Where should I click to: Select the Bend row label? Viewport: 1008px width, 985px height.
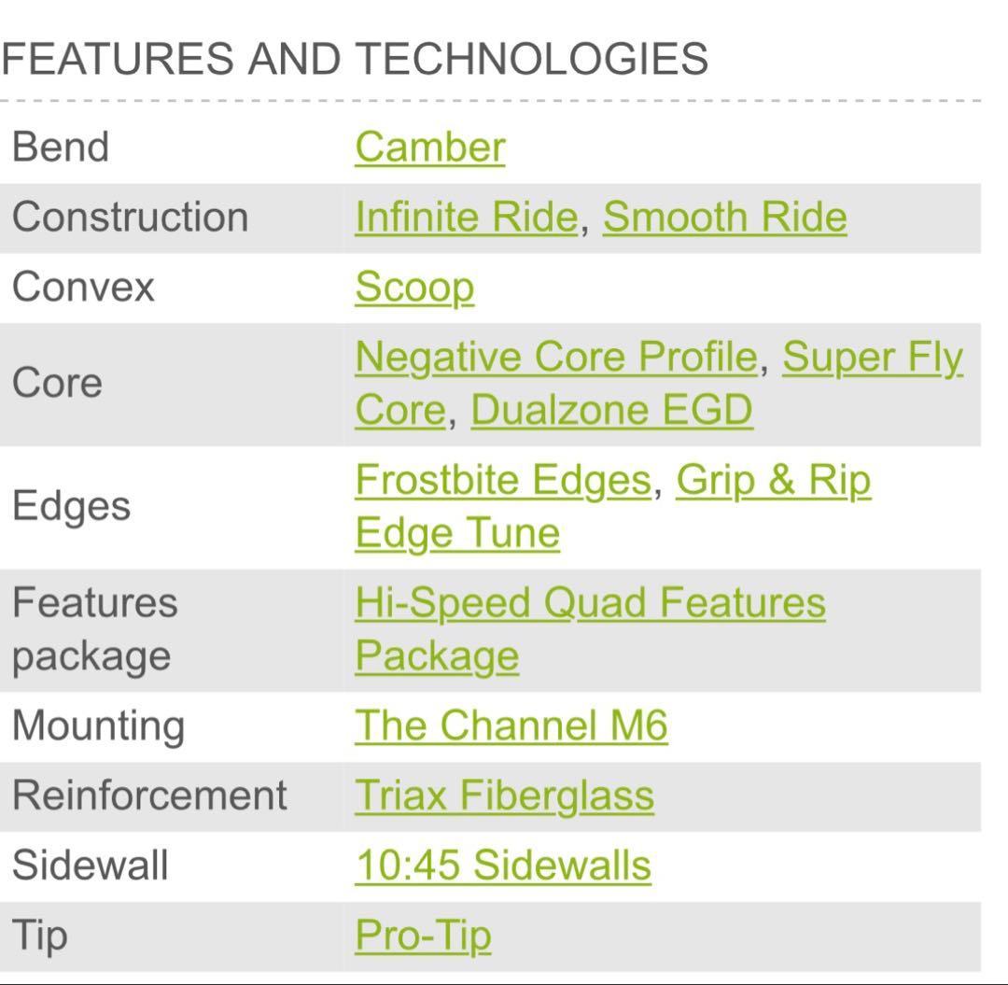[x=61, y=148]
